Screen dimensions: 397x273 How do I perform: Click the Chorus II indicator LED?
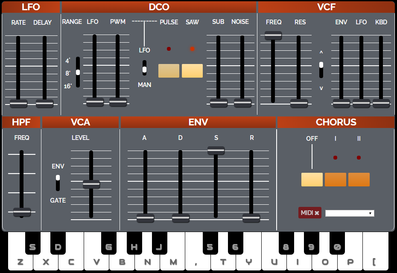coord(359,158)
